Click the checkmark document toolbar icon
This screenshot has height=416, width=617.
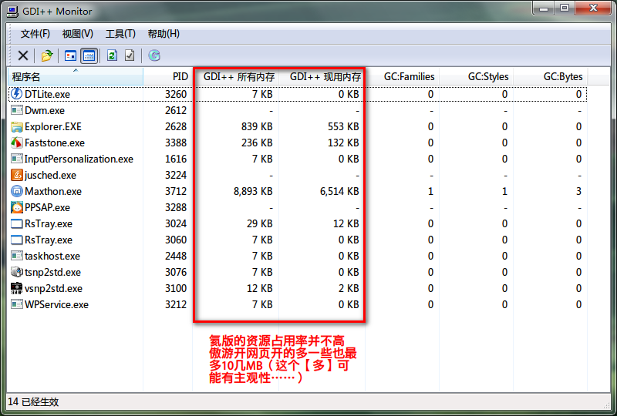(130, 55)
